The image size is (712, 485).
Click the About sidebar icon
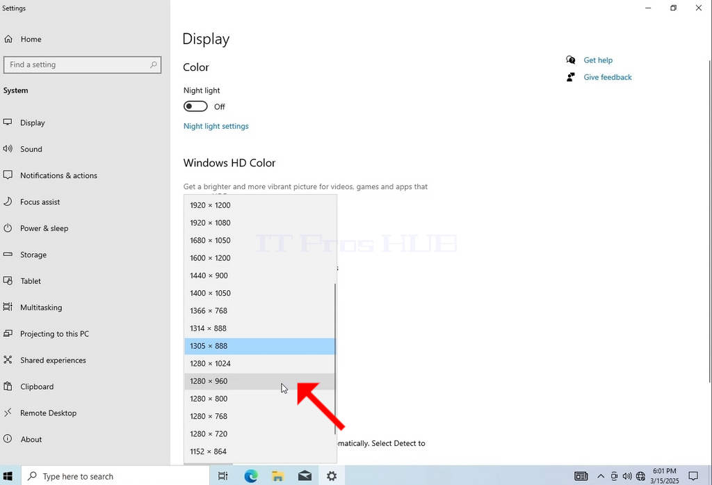click(x=8, y=439)
